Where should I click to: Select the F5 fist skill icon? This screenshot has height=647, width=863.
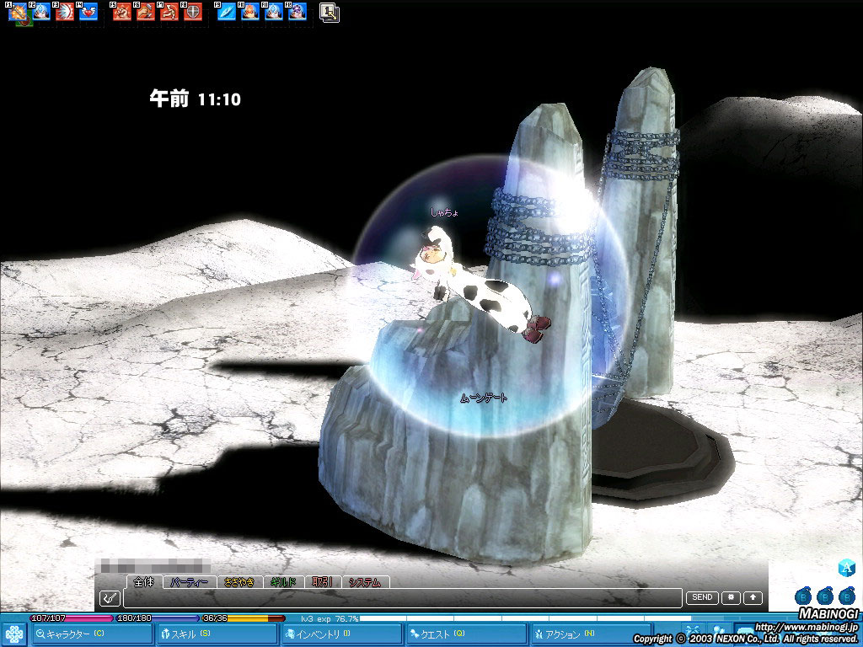pos(122,12)
